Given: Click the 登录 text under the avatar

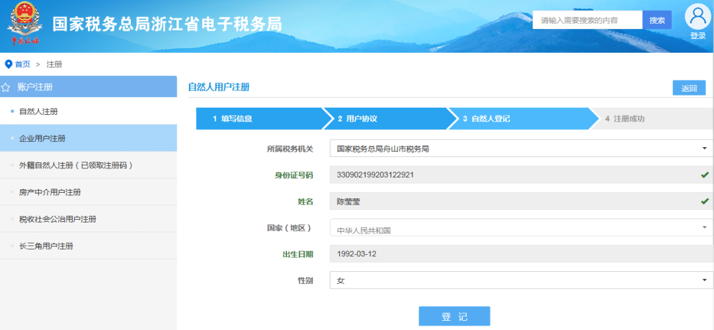Looking at the screenshot, I should [697, 36].
